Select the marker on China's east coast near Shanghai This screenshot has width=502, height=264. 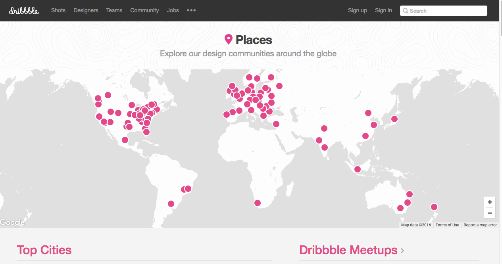tap(374, 125)
